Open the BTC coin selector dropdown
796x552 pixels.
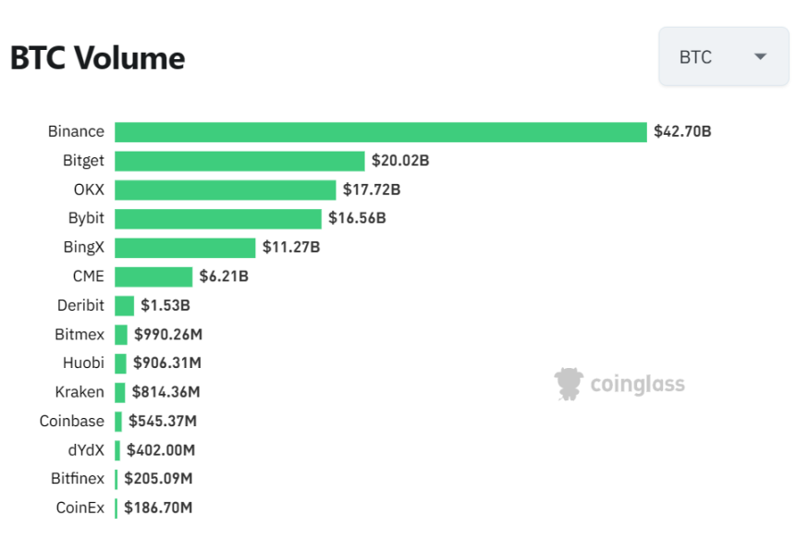coord(723,56)
